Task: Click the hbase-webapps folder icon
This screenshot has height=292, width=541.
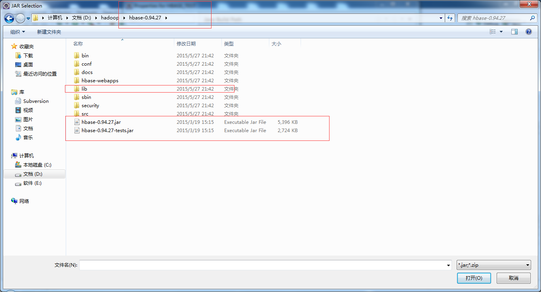Action: coord(77,80)
